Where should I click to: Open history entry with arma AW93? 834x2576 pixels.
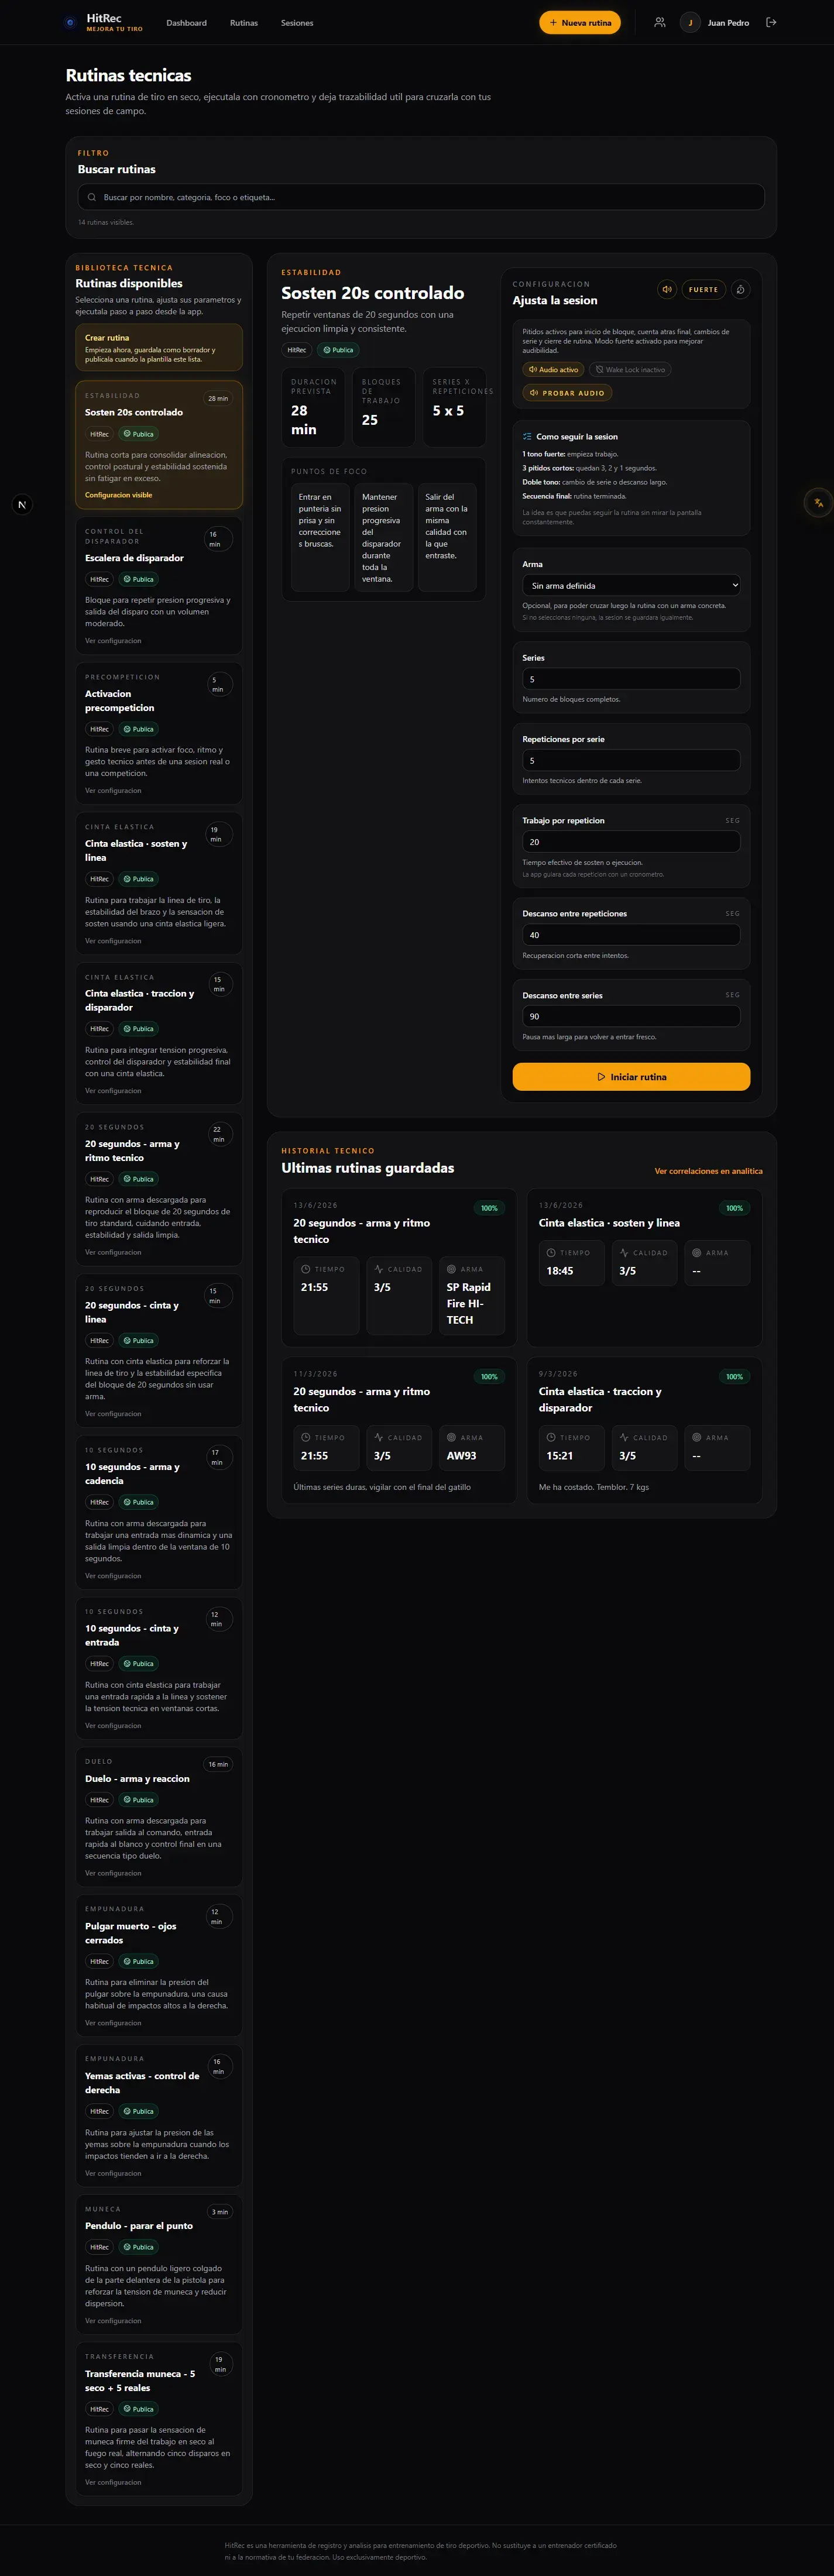(x=399, y=1430)
